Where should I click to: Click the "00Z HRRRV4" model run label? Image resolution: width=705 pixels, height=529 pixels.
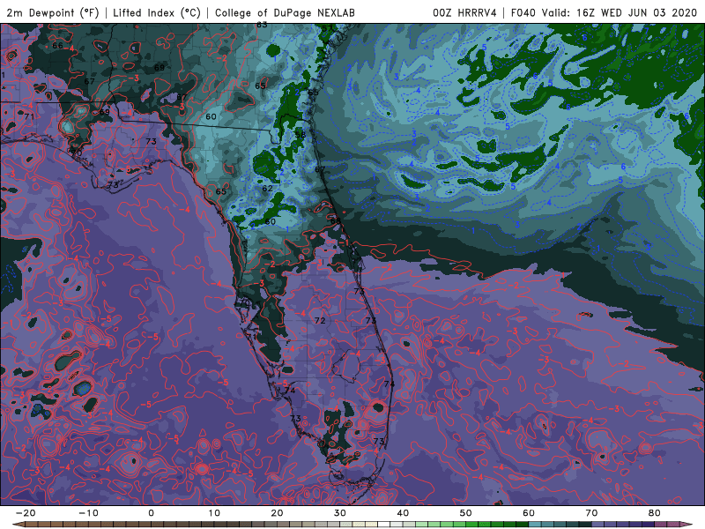[464, 12]
